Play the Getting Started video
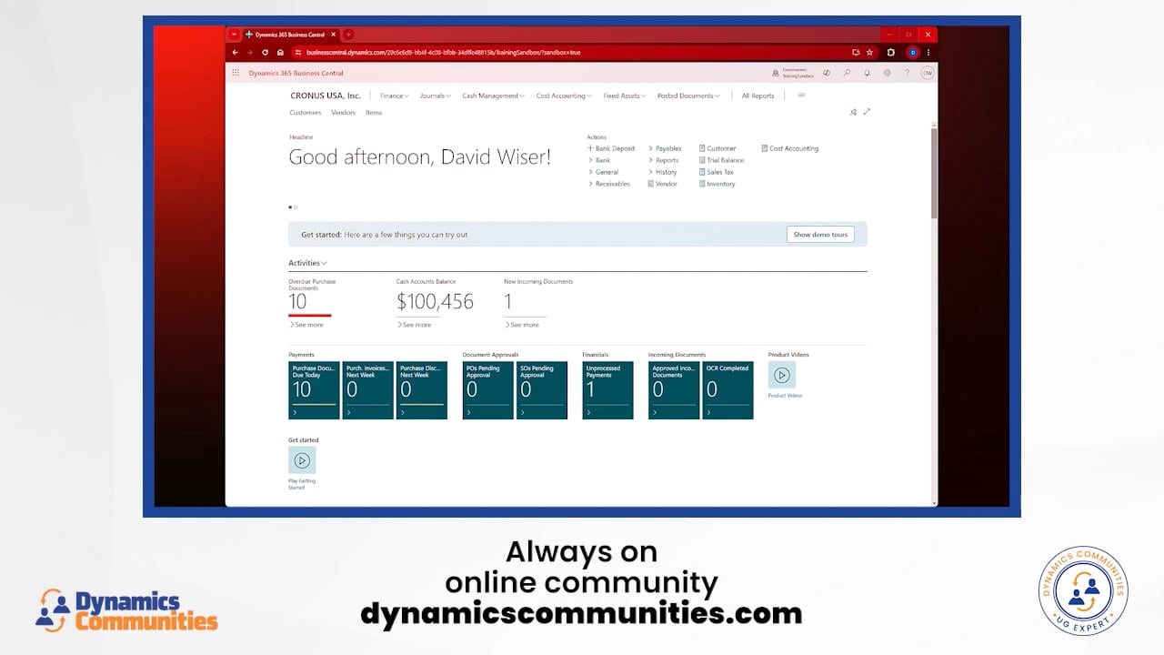Viewport: 1164px width, 655px height. (x=302, y=460)
